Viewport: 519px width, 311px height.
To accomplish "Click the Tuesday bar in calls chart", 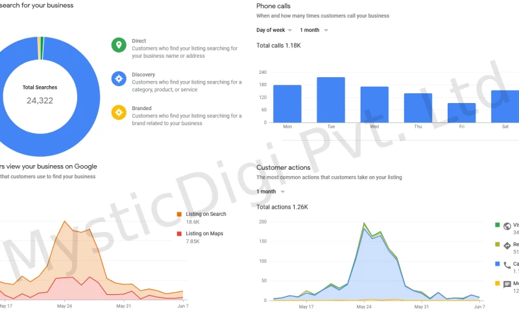I will [x=331, y=99].
